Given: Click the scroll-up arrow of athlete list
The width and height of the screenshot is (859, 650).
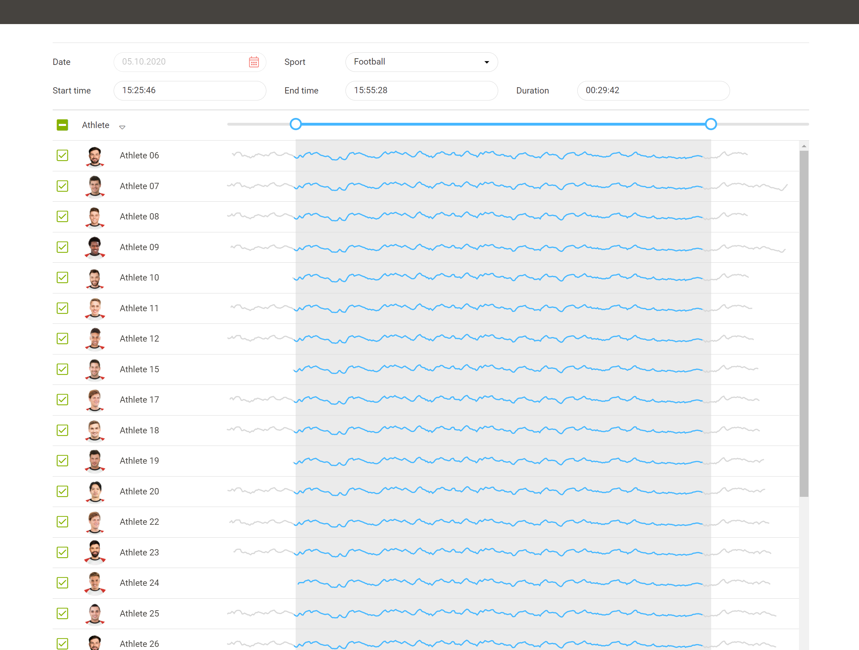Looking at the screenshot, I should pyautogui.click(x=804, y=146).
